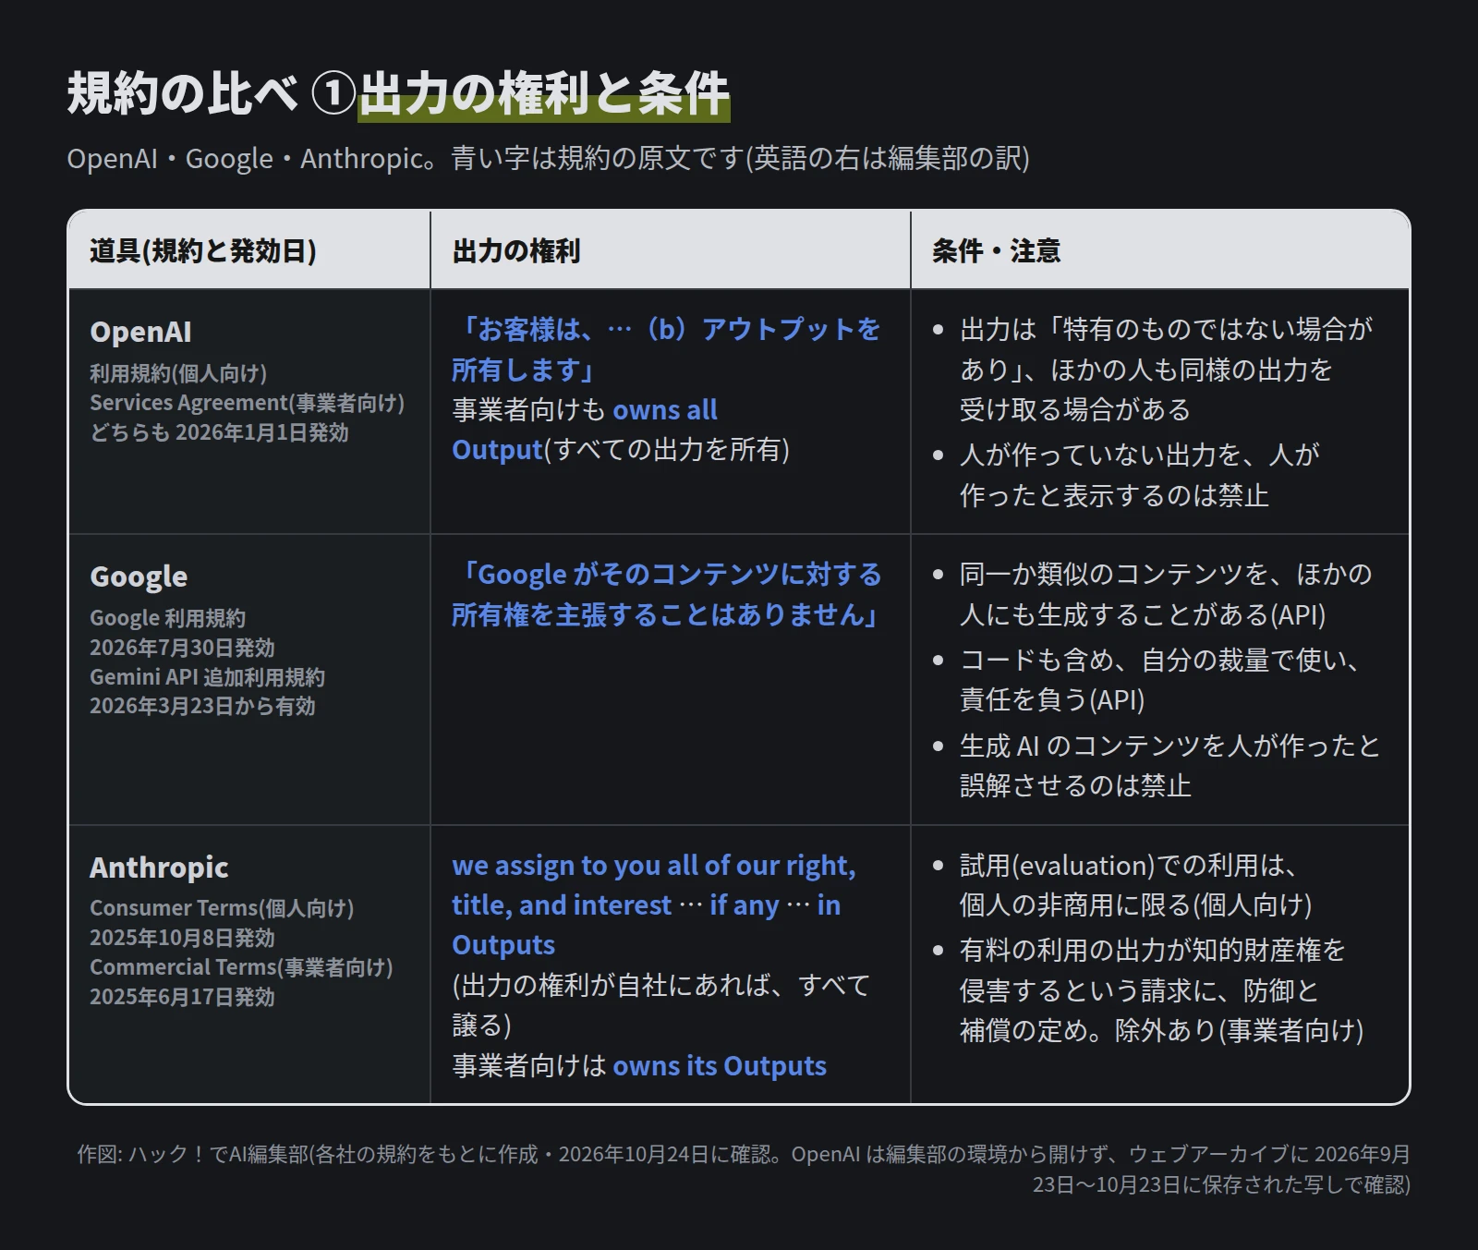Select the Google row heading
This screenshot has width=1478, height=1250.
[139, 576]
